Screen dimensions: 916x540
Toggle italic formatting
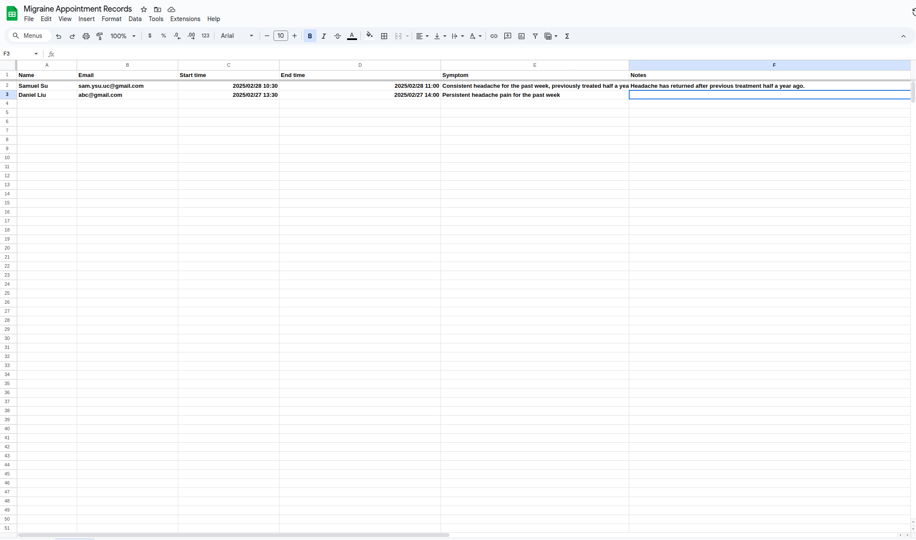pos(324,36)
